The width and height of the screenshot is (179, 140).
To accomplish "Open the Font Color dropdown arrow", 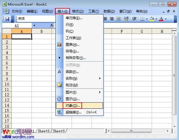I will click(166, 19).
